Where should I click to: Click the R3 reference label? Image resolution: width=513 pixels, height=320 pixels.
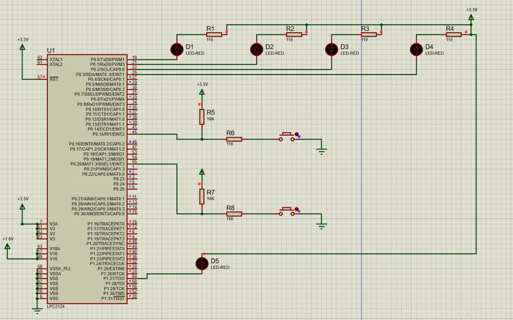point(365,29)
